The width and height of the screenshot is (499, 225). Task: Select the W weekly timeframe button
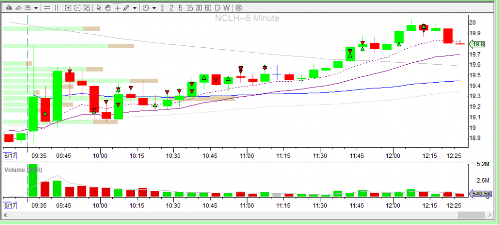click(227, 8)
